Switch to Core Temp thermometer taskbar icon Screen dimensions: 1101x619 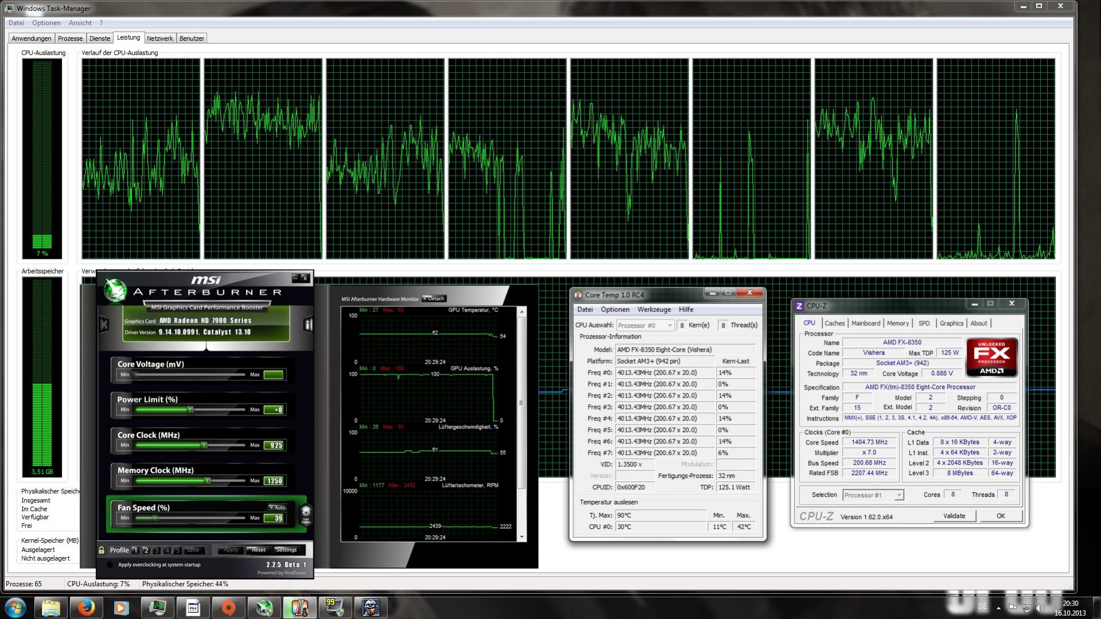[299, 608]
